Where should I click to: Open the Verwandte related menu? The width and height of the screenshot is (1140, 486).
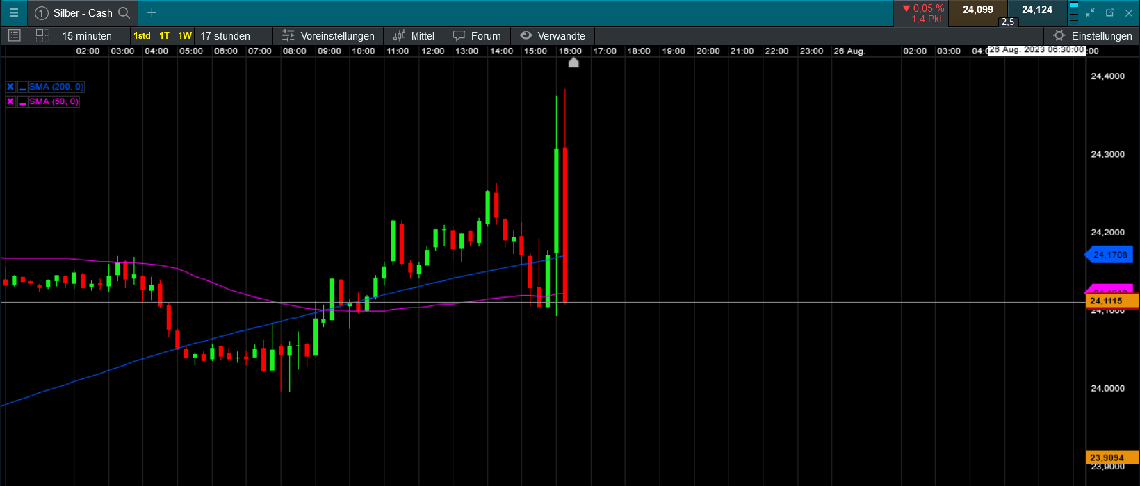553,36
